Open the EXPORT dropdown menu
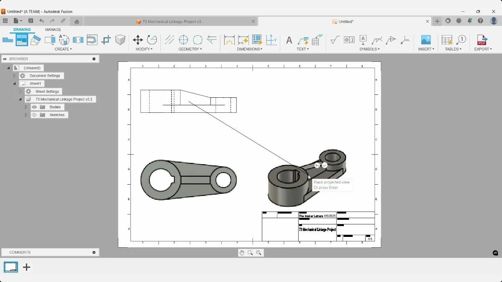 point(483,49)
